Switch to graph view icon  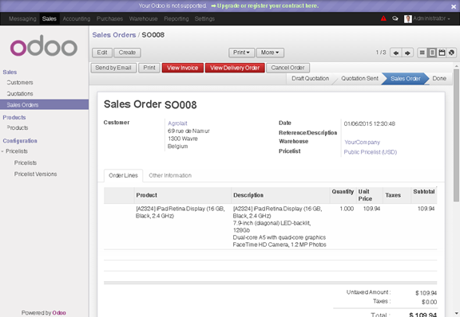coord(451,53)
